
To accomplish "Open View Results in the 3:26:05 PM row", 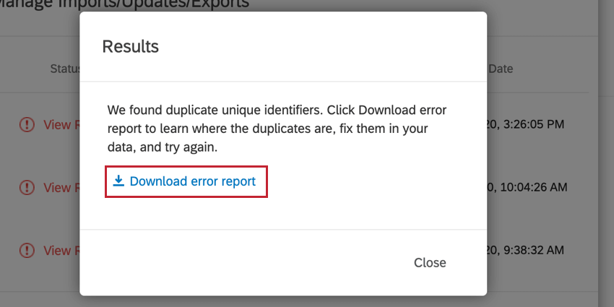I will (x=61, y=124).
